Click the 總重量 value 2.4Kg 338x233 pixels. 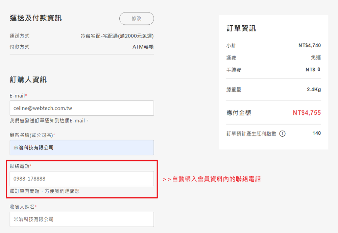tap(314, 90)
